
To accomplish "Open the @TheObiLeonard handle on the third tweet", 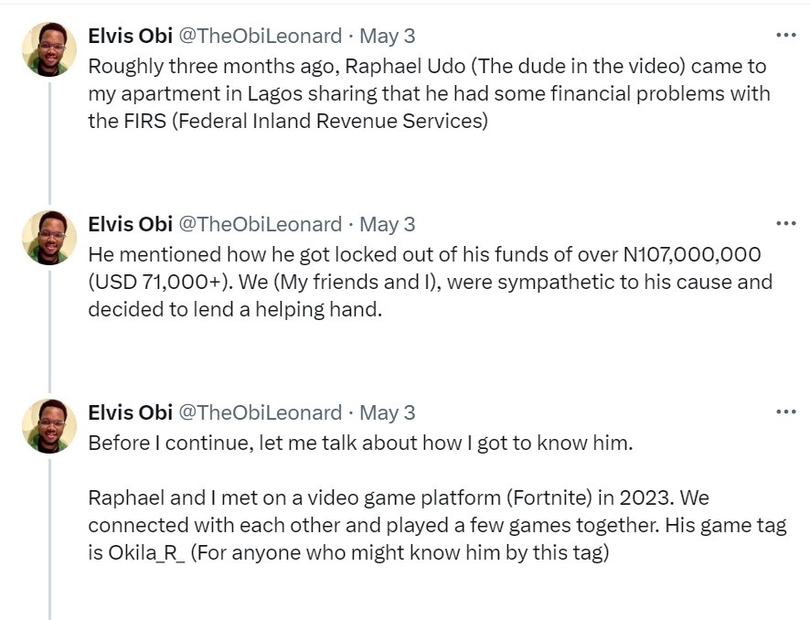I will tap(259, 412).
